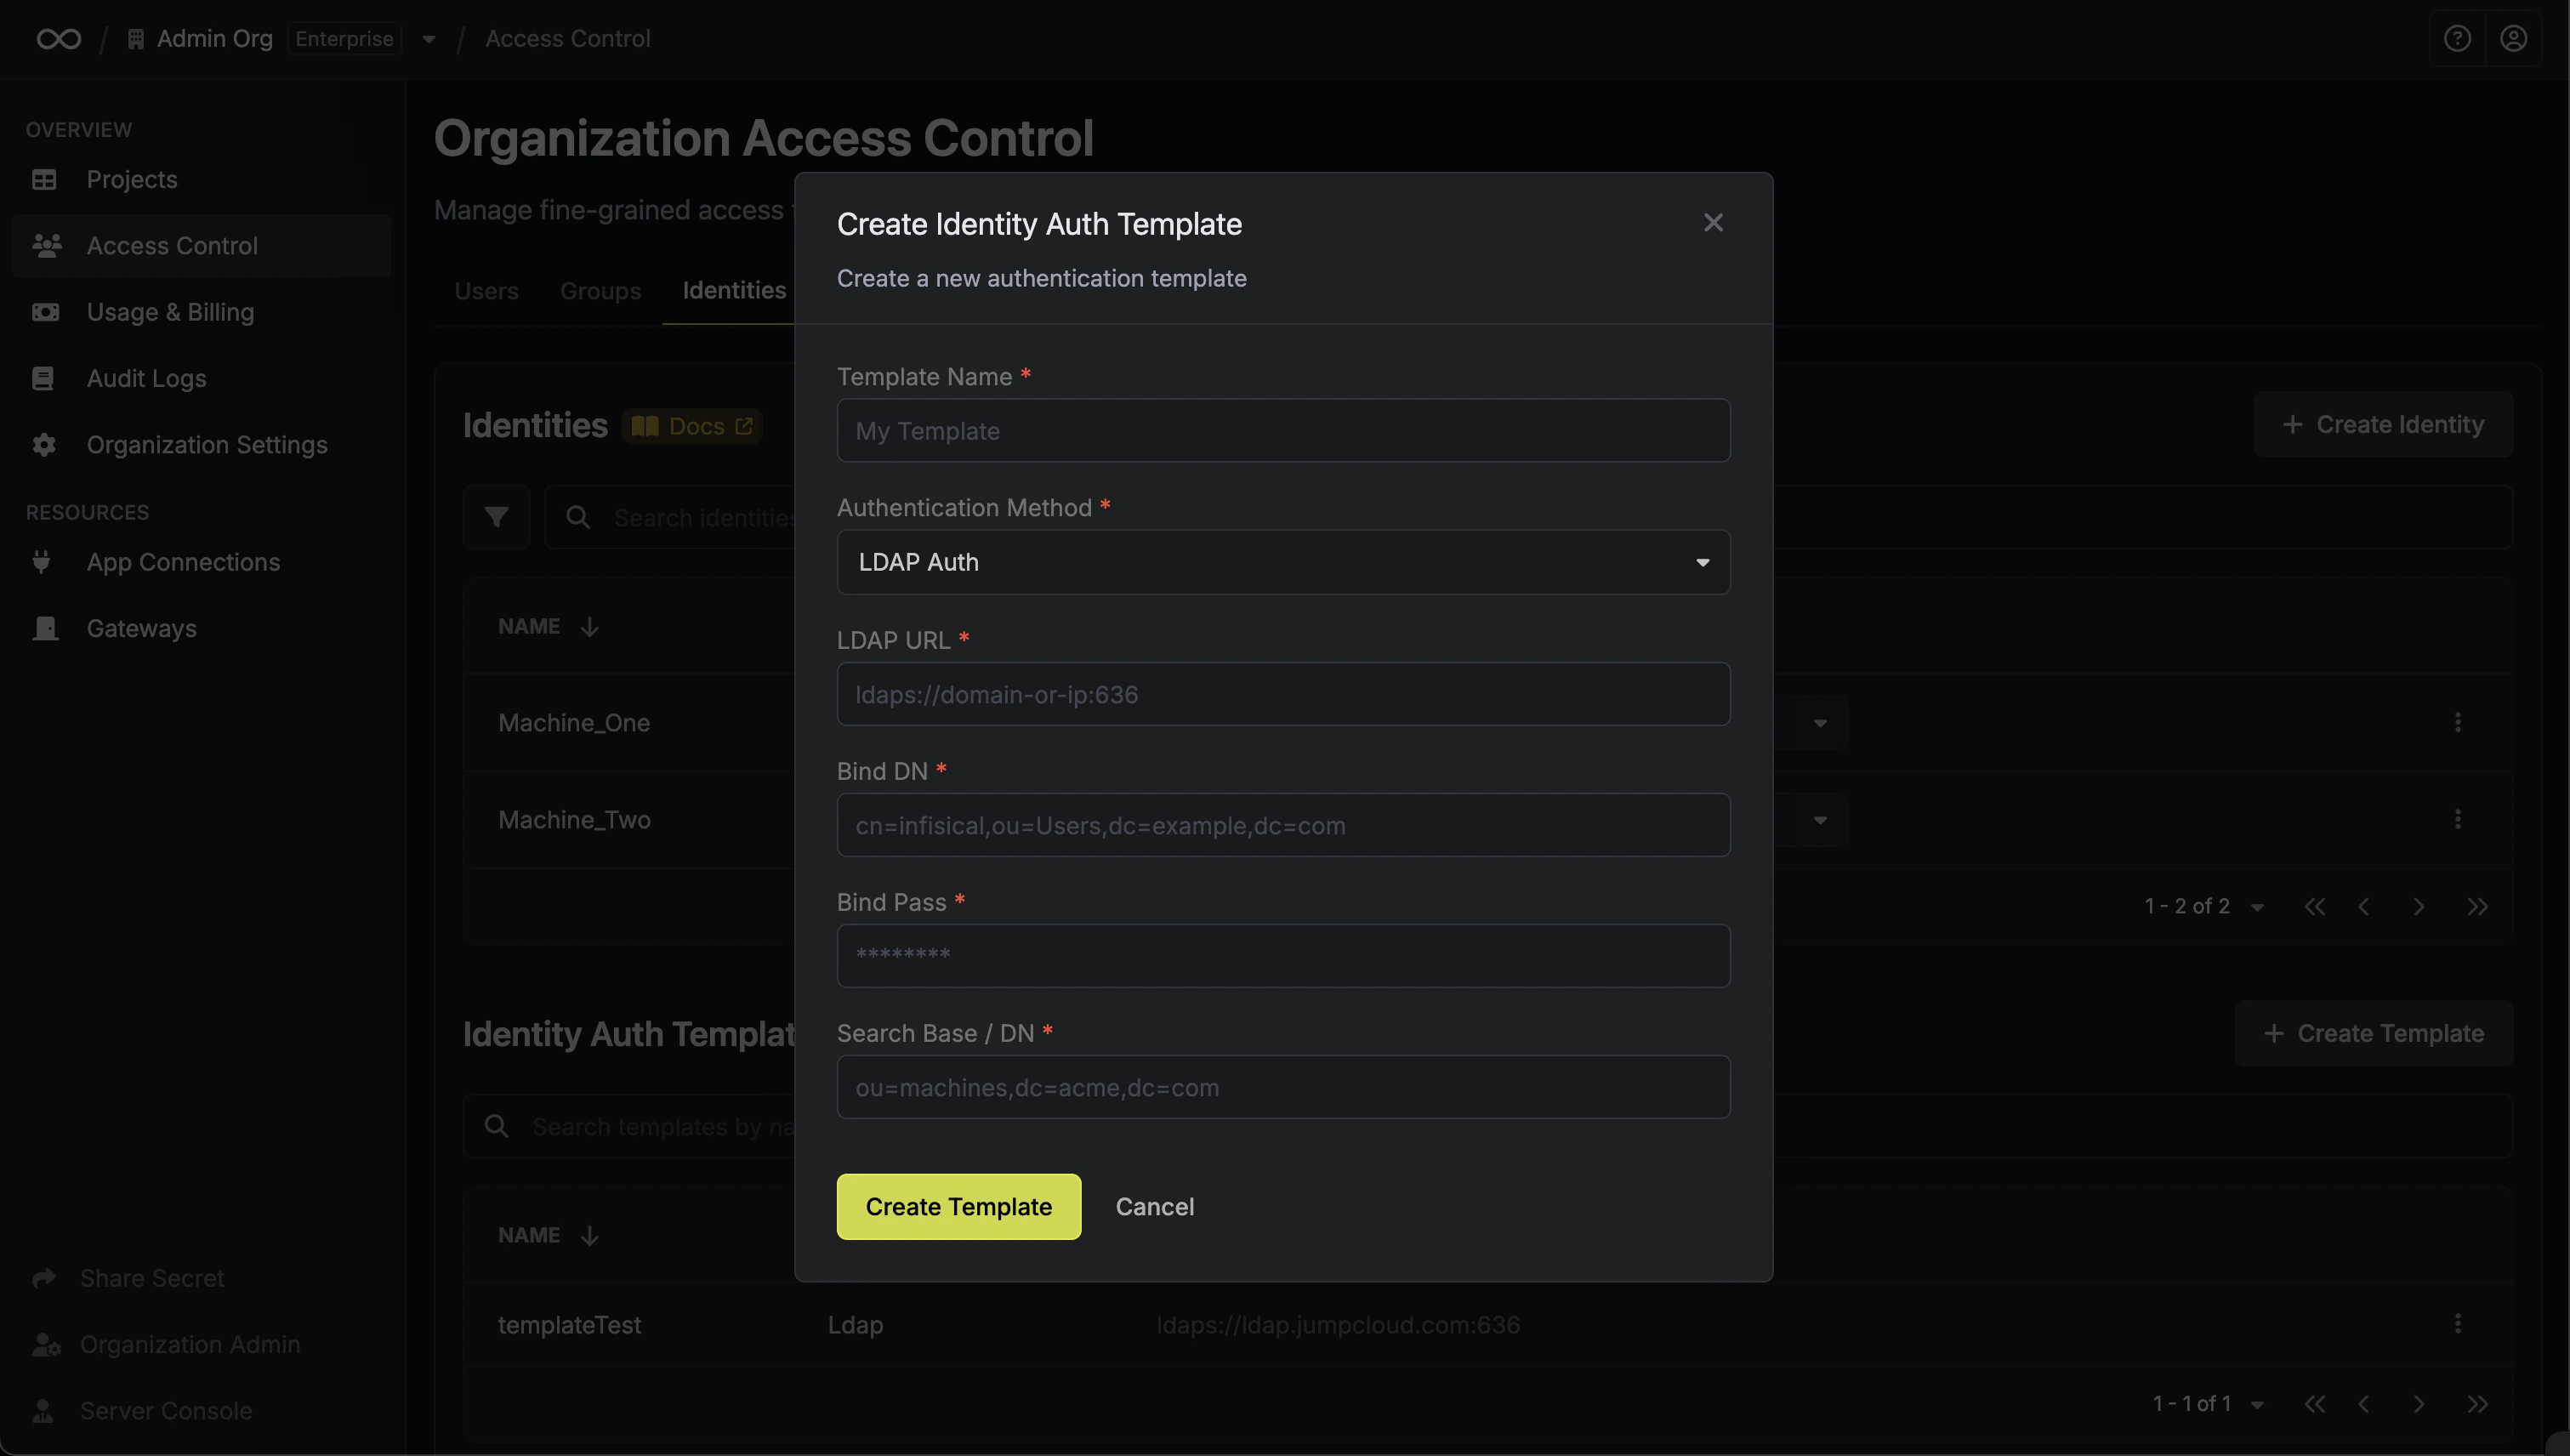2570x1456 pixels.
Task: Click the Organization Settings gear icon
Action: [44, 445]
